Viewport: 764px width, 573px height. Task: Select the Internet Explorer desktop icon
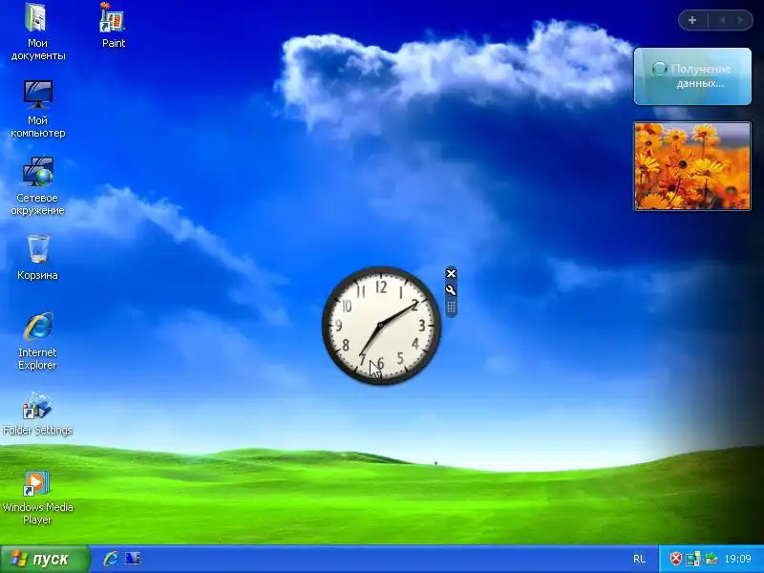pyautogui.click(x=37, y=341)
